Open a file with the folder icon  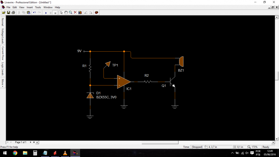click(4, 13)
